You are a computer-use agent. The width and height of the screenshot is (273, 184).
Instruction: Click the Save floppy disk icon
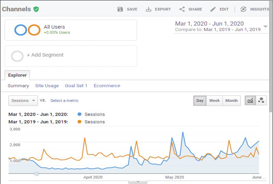point(120,9)
